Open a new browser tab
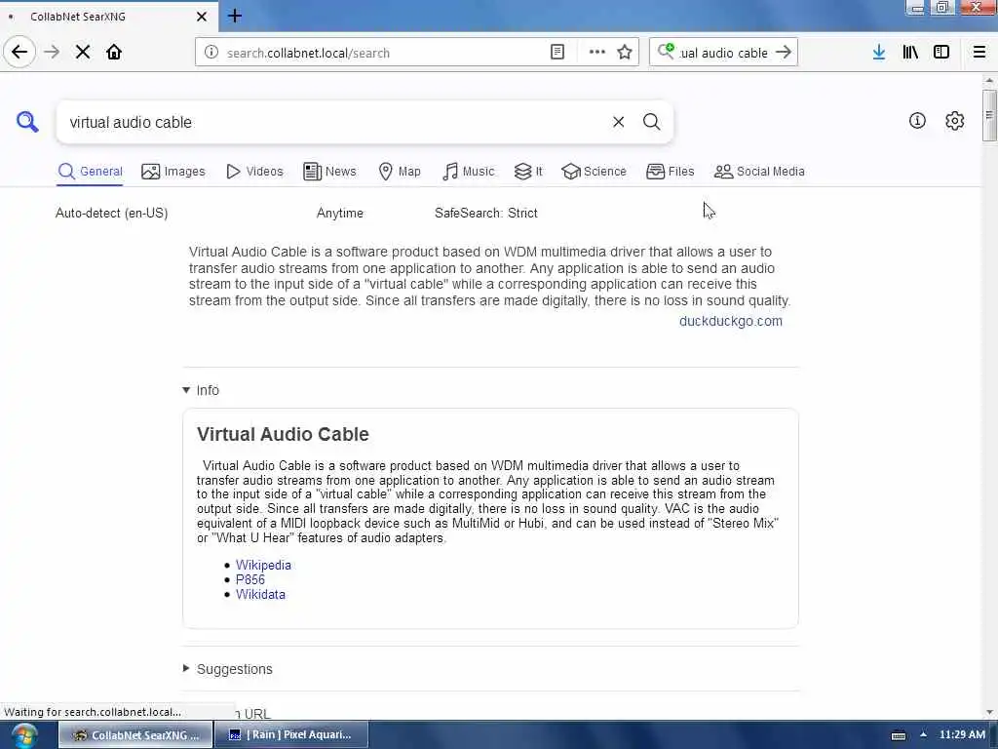Image resolution: width=998 pixels, height=749 pixels. pyautogui.click(x=235, y=16)
